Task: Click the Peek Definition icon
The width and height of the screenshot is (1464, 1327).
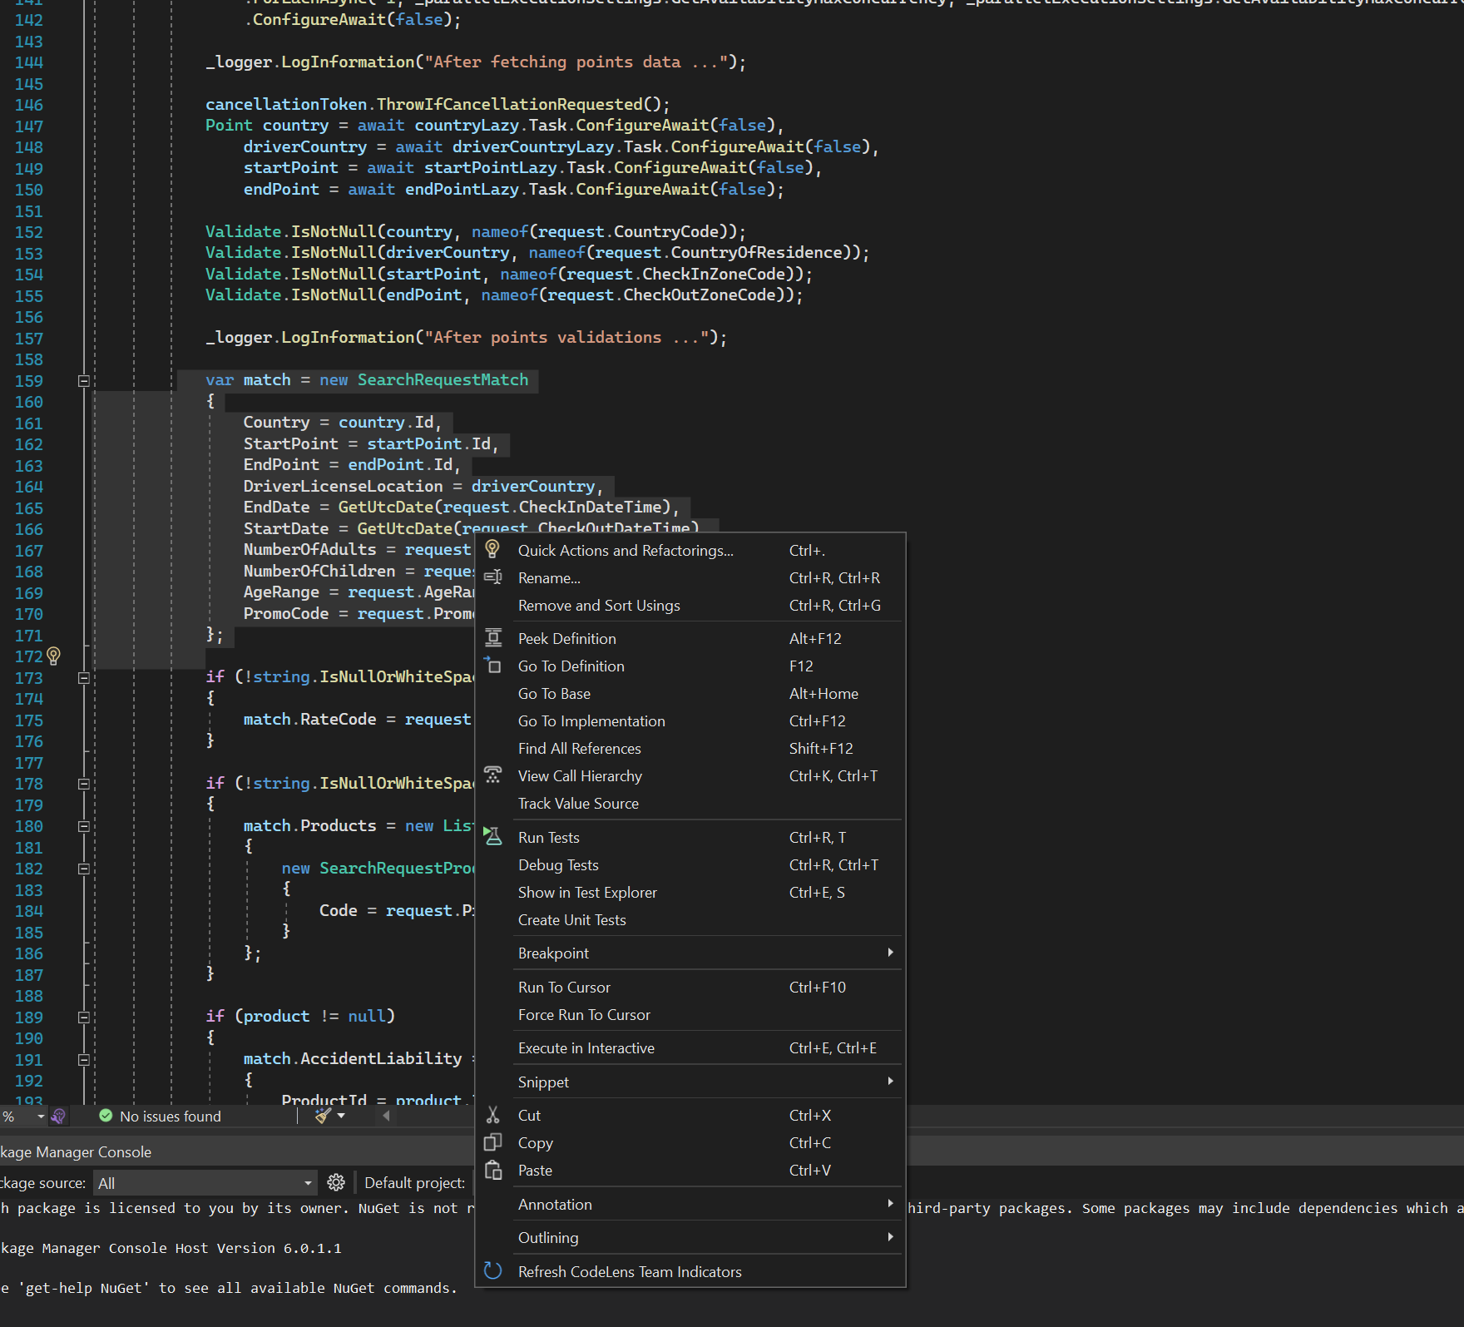Action: (x=492, y=638)
